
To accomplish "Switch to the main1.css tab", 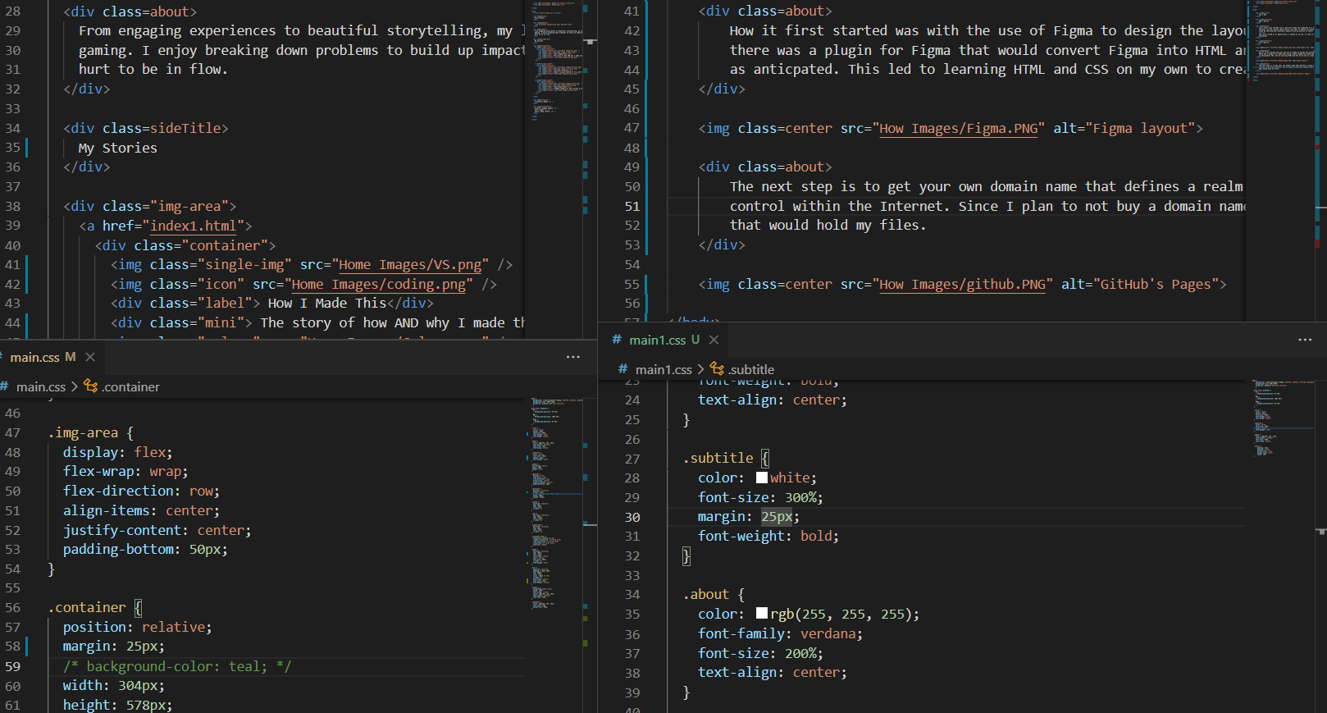I will (x=657, y=340).
